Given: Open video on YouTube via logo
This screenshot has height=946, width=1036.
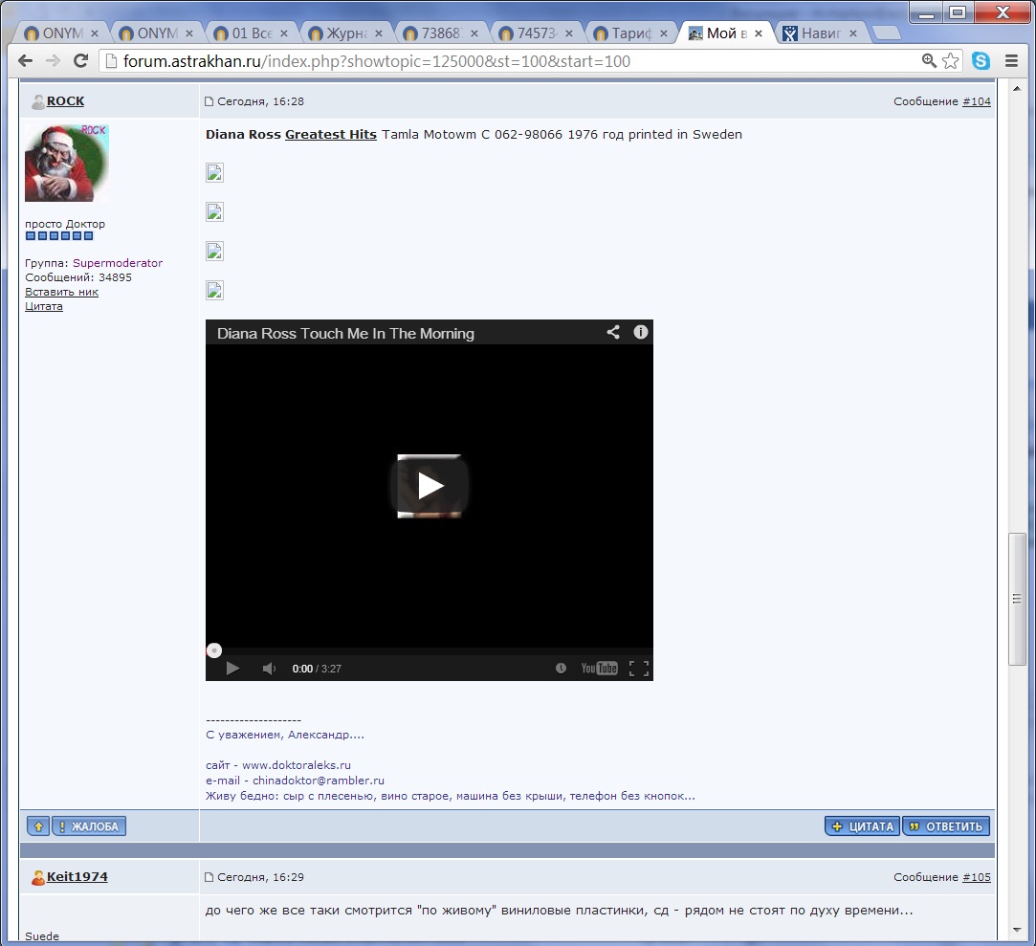Looking at the screenshot, I should (x=599, y=669).
